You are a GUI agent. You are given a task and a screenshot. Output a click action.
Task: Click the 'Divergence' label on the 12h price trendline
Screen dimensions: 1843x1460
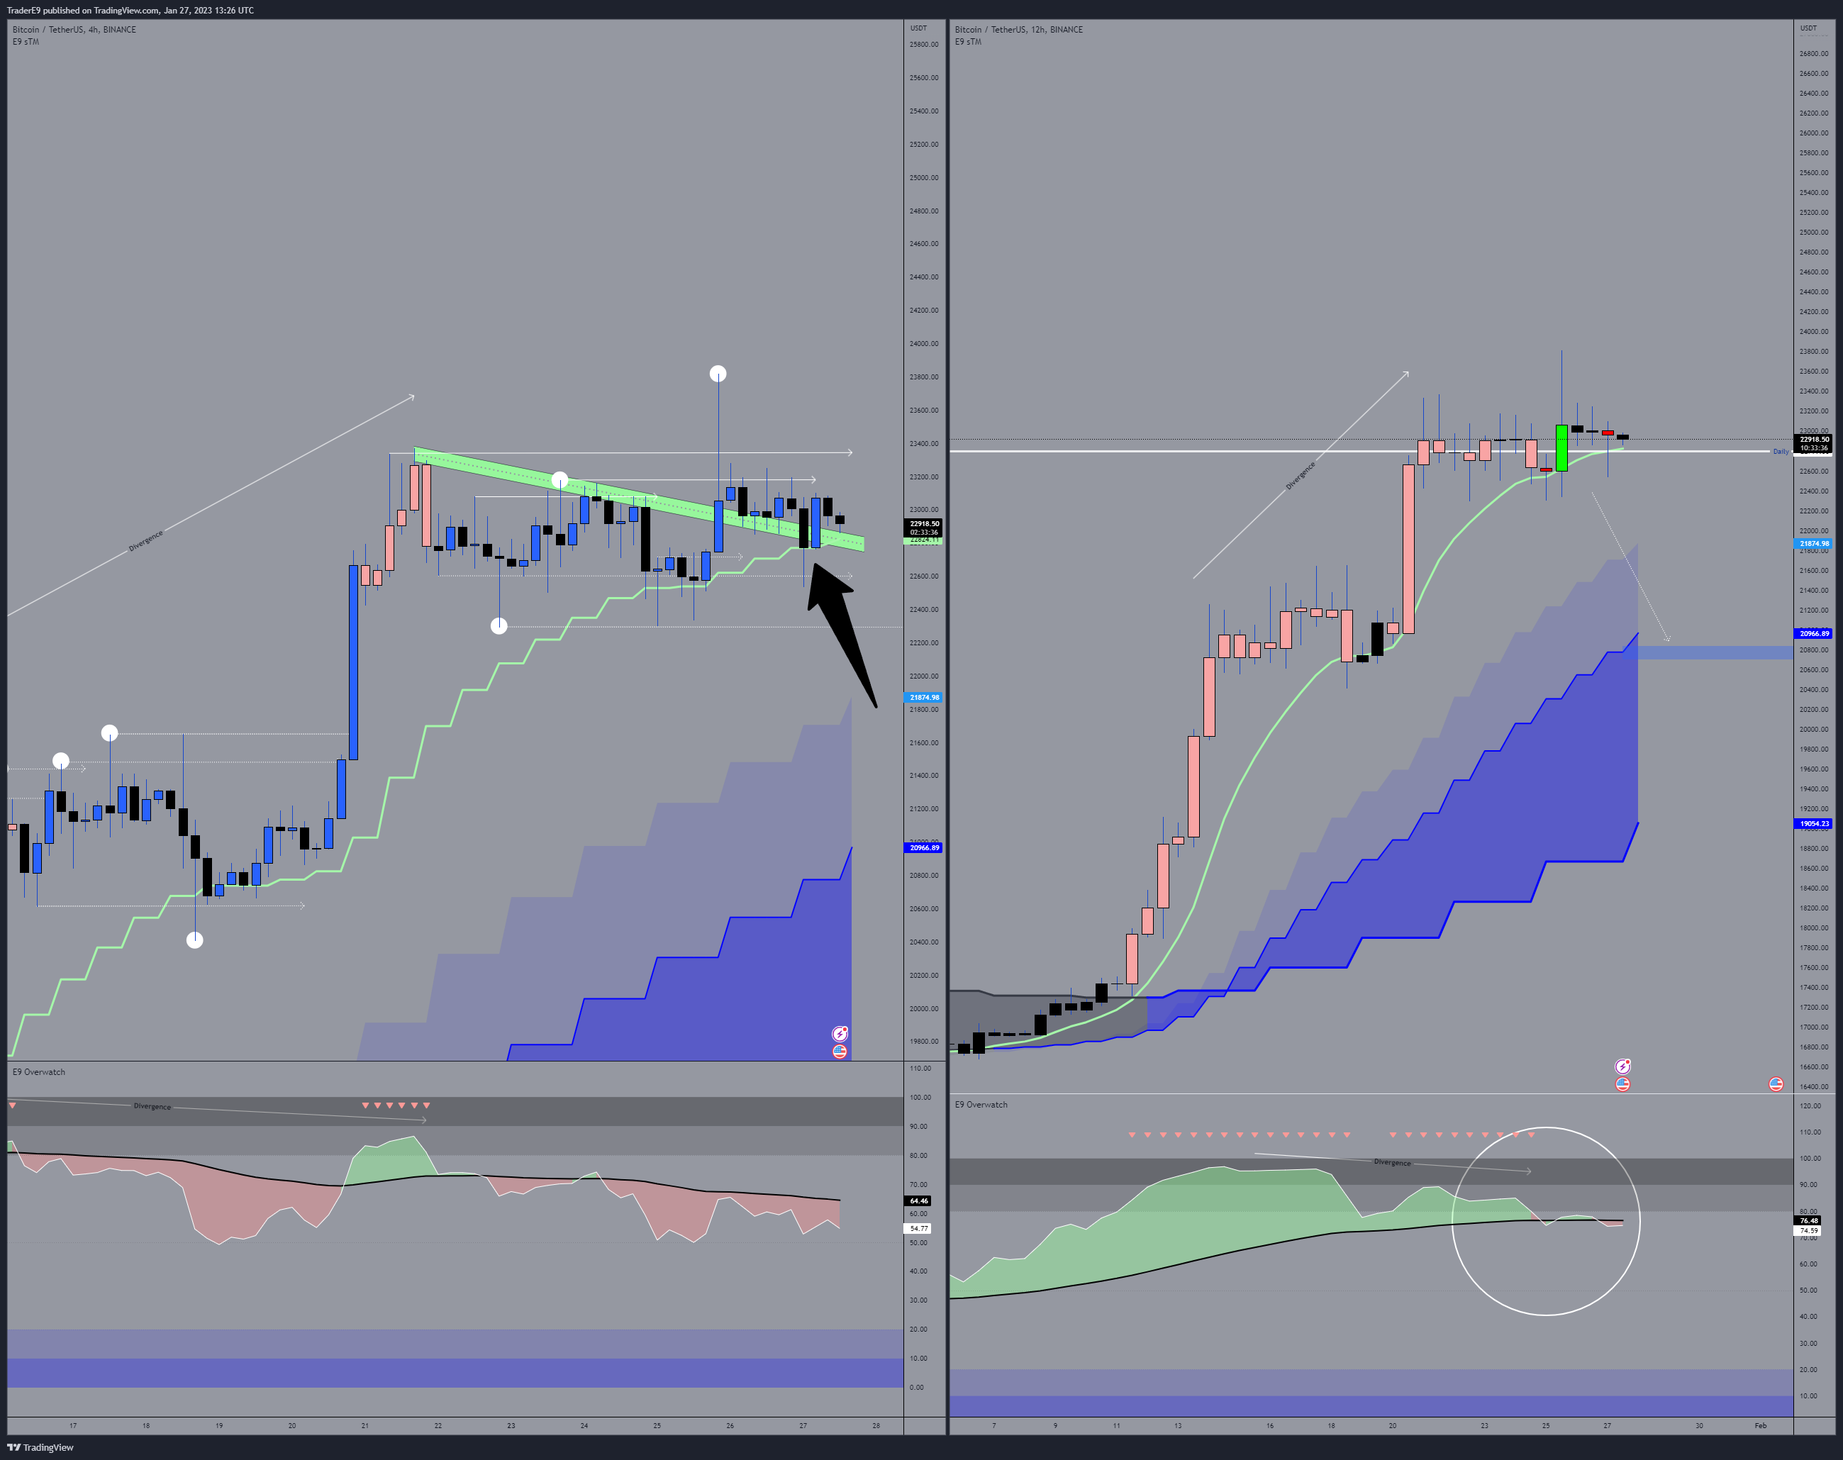[x=1301, y=476]
